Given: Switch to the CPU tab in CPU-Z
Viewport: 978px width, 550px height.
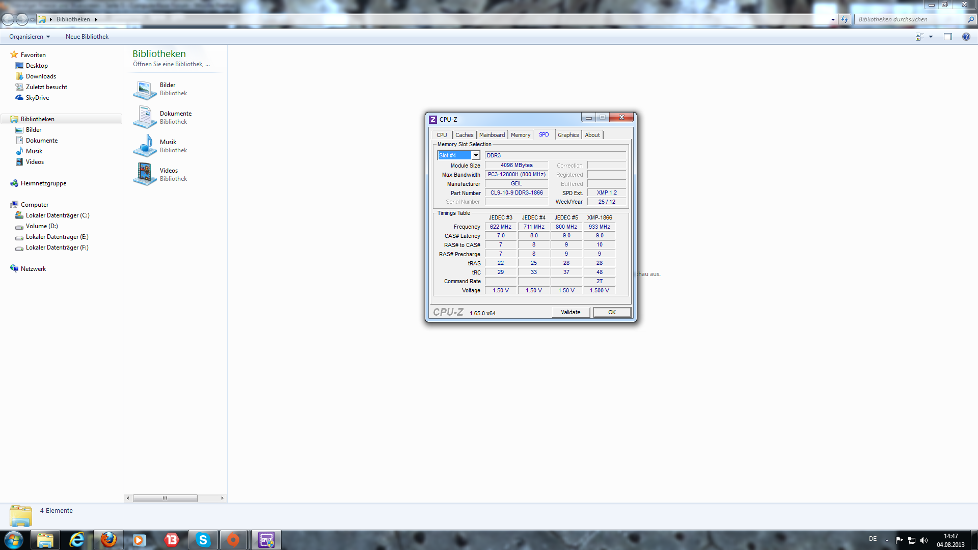Looking at the screenshot, I should pyautogui.click(x=442, y=135).
